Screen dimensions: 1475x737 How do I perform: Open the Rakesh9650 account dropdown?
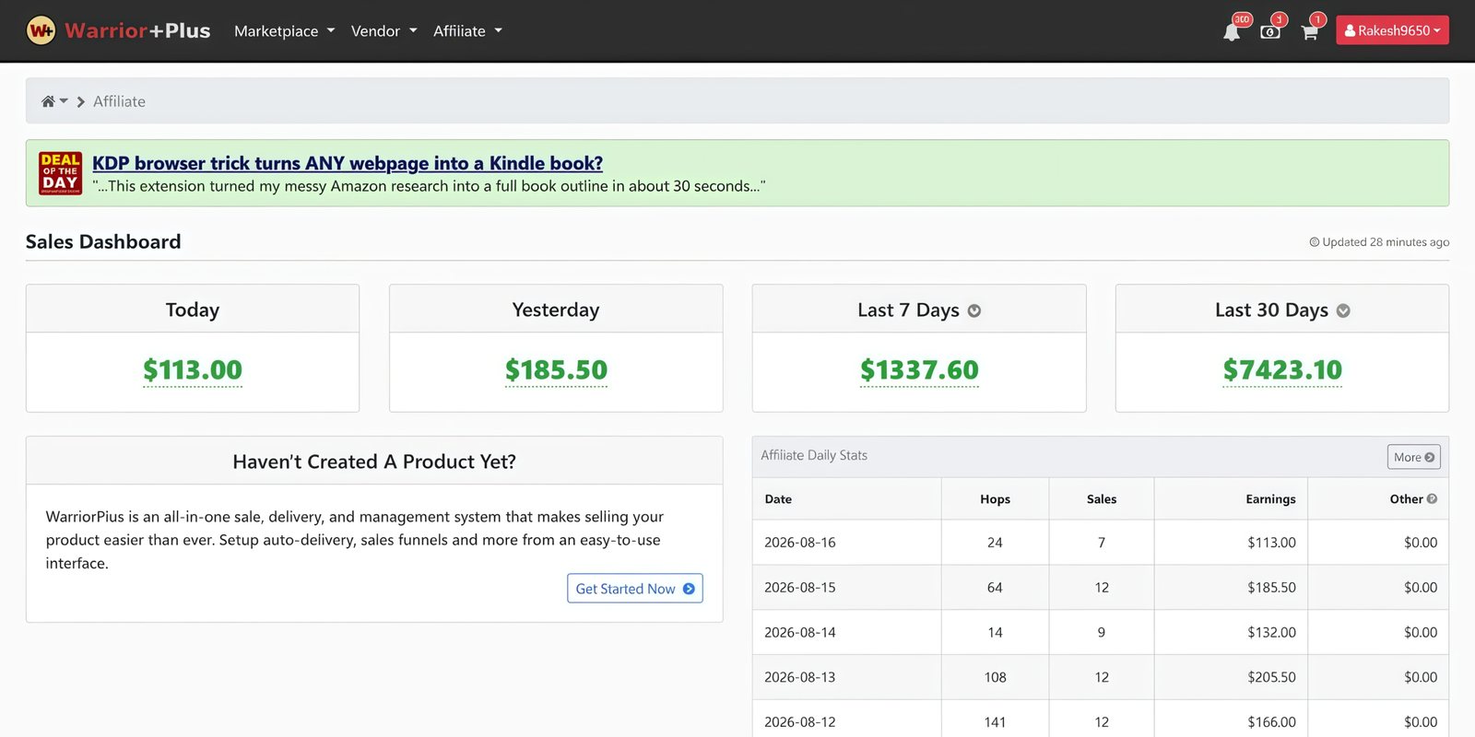point(1392,30)
